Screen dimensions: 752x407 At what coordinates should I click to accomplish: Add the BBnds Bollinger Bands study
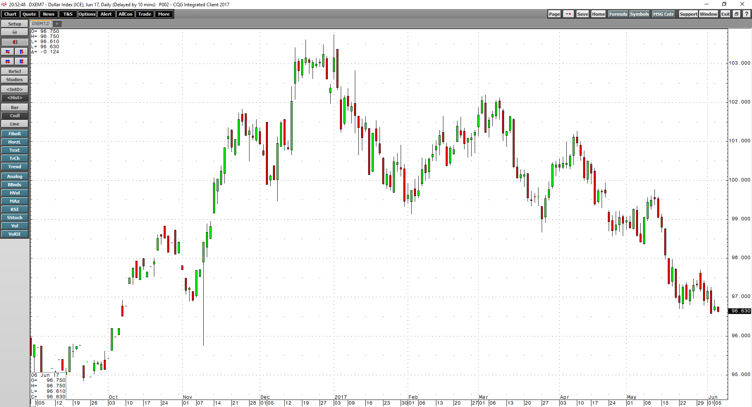[14, 185]
